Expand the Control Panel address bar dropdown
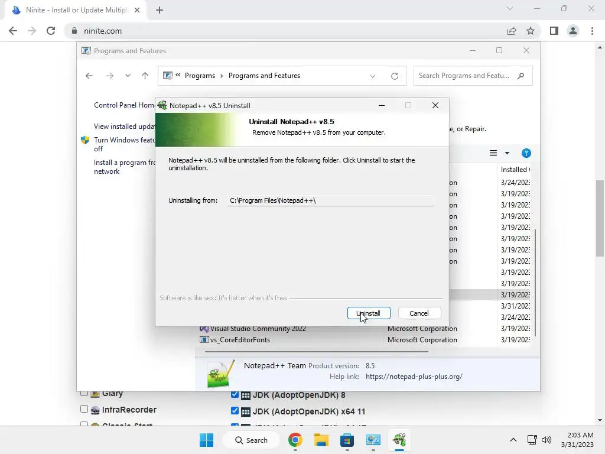605x454 pixels. point(373,76)
